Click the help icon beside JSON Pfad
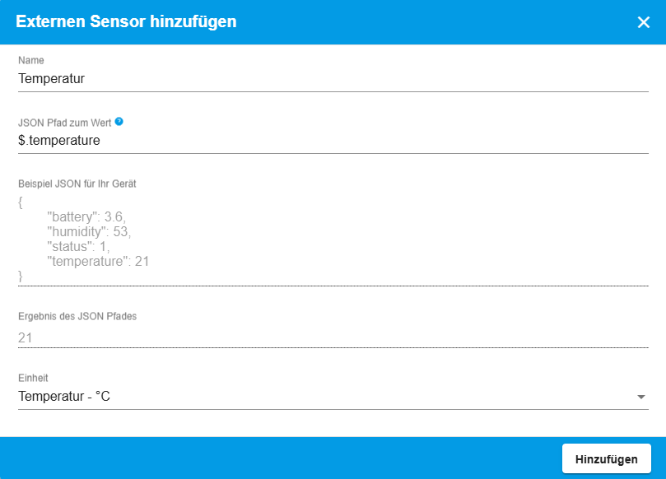Image resolution: width=666 pixels, height=479 pixels. pyautogui.click(x=119, y=121)
